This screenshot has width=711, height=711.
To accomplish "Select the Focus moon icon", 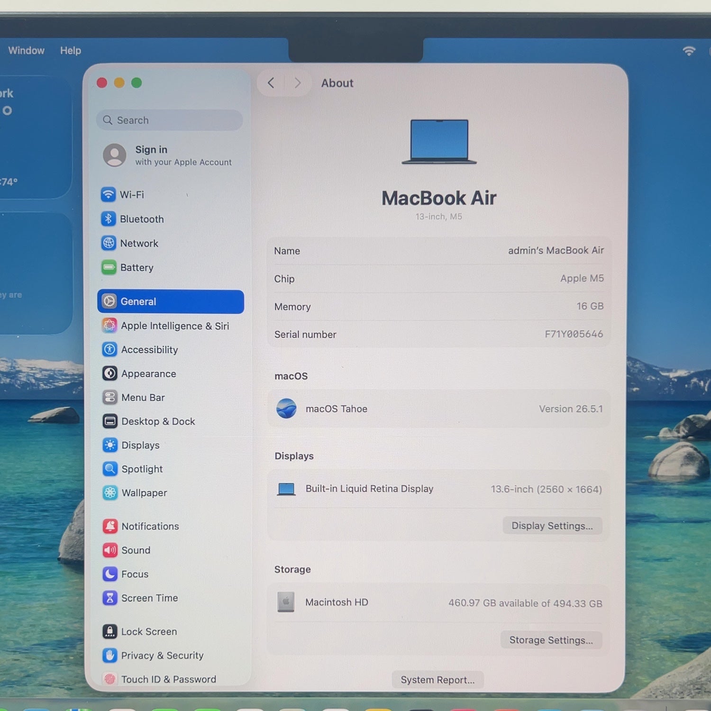I will (x=110, y=574).
